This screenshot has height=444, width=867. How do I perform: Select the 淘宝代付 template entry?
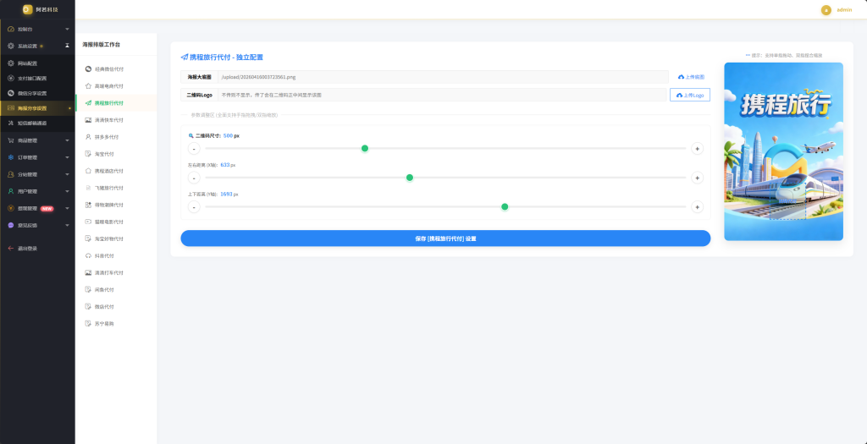[x=116, y=154]
